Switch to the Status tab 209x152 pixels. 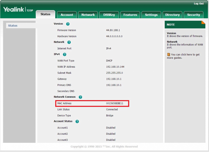click(46, 14)
